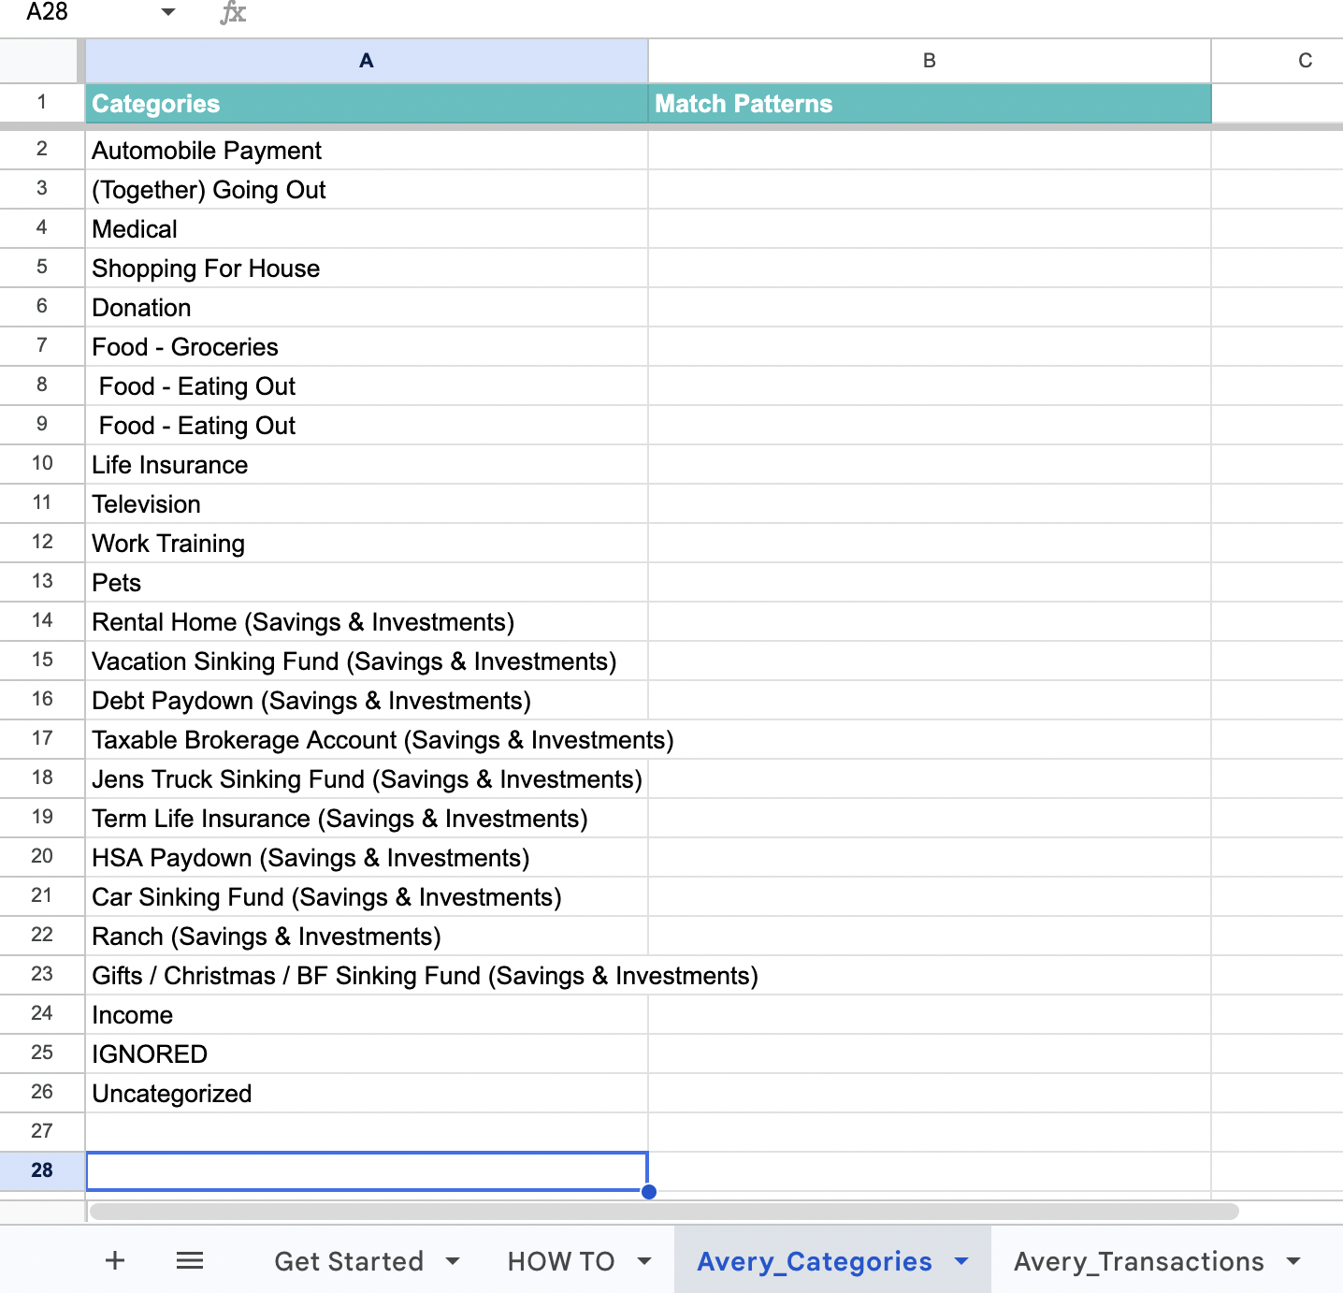Open Get Started tab dropdown arrow

pos(453,1261)
